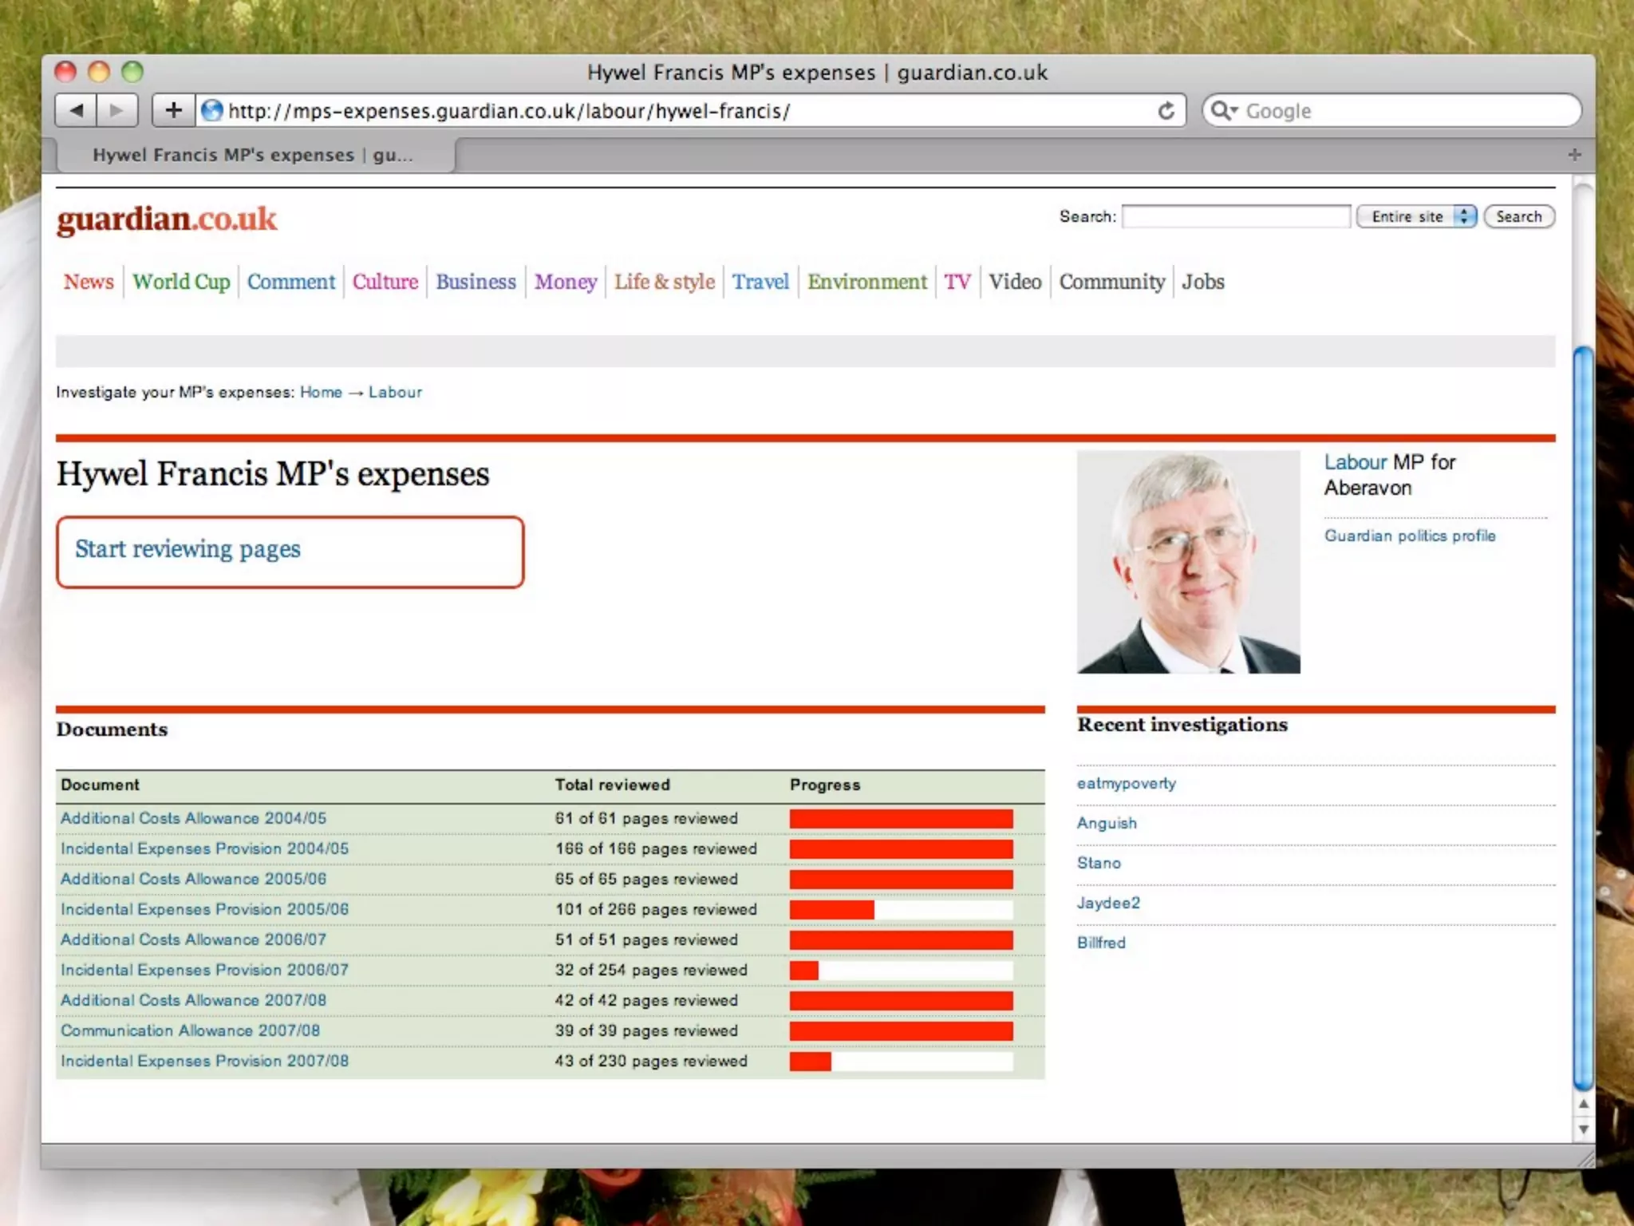Viewport: 1634px width, 1226px height.
Task: Click the browser back arrow button
Action: click(x=77, y=110)
